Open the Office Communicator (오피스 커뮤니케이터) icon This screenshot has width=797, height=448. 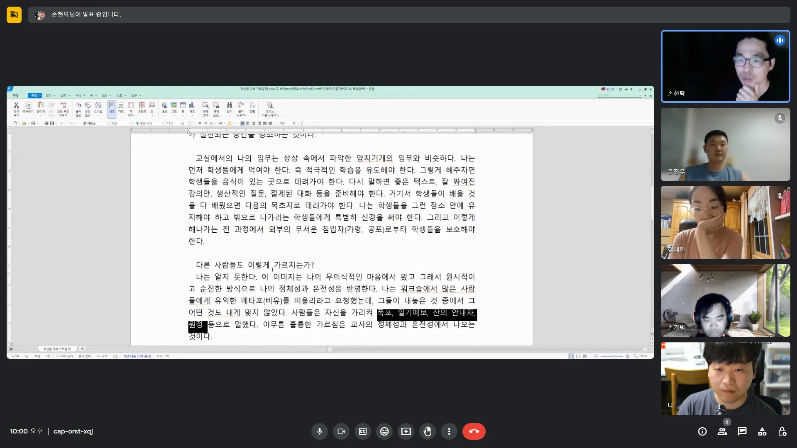pyautogui.click(x=270, y=109)
